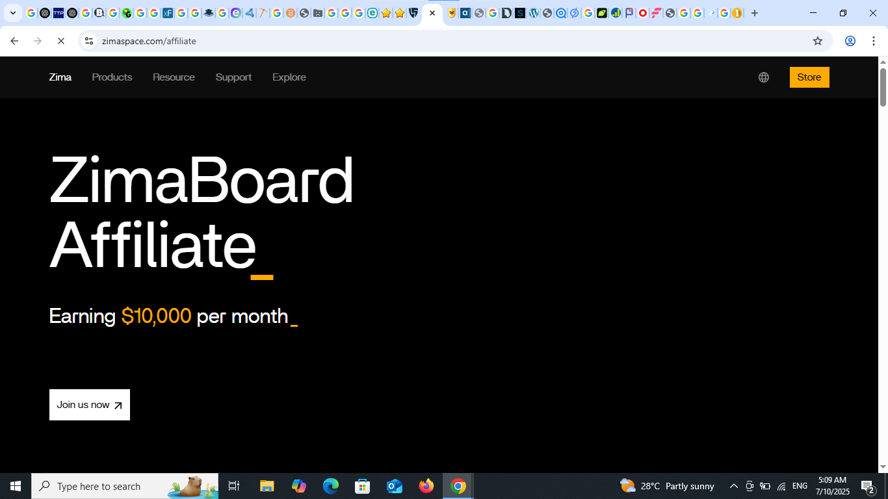
Task: Go to the Store
Action: coord(809,77)
